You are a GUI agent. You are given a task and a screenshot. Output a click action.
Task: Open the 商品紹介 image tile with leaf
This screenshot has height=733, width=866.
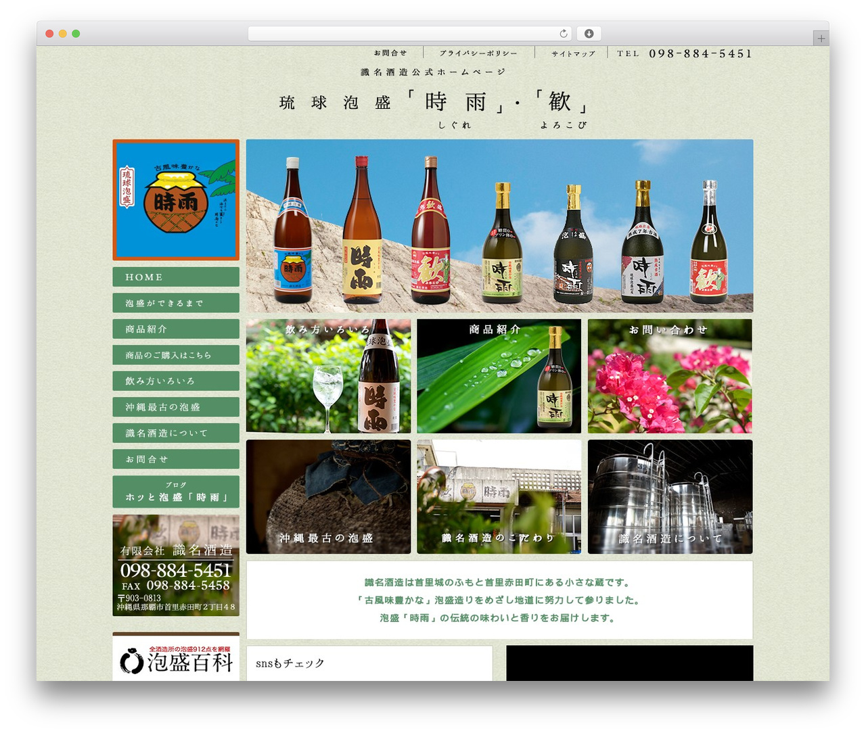[499, 376]
